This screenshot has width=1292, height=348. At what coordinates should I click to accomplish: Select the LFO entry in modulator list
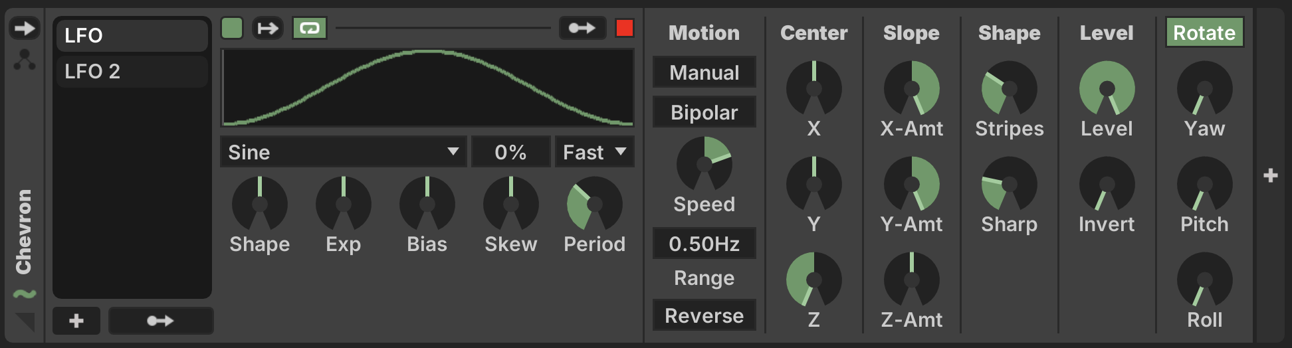[132, 35]
